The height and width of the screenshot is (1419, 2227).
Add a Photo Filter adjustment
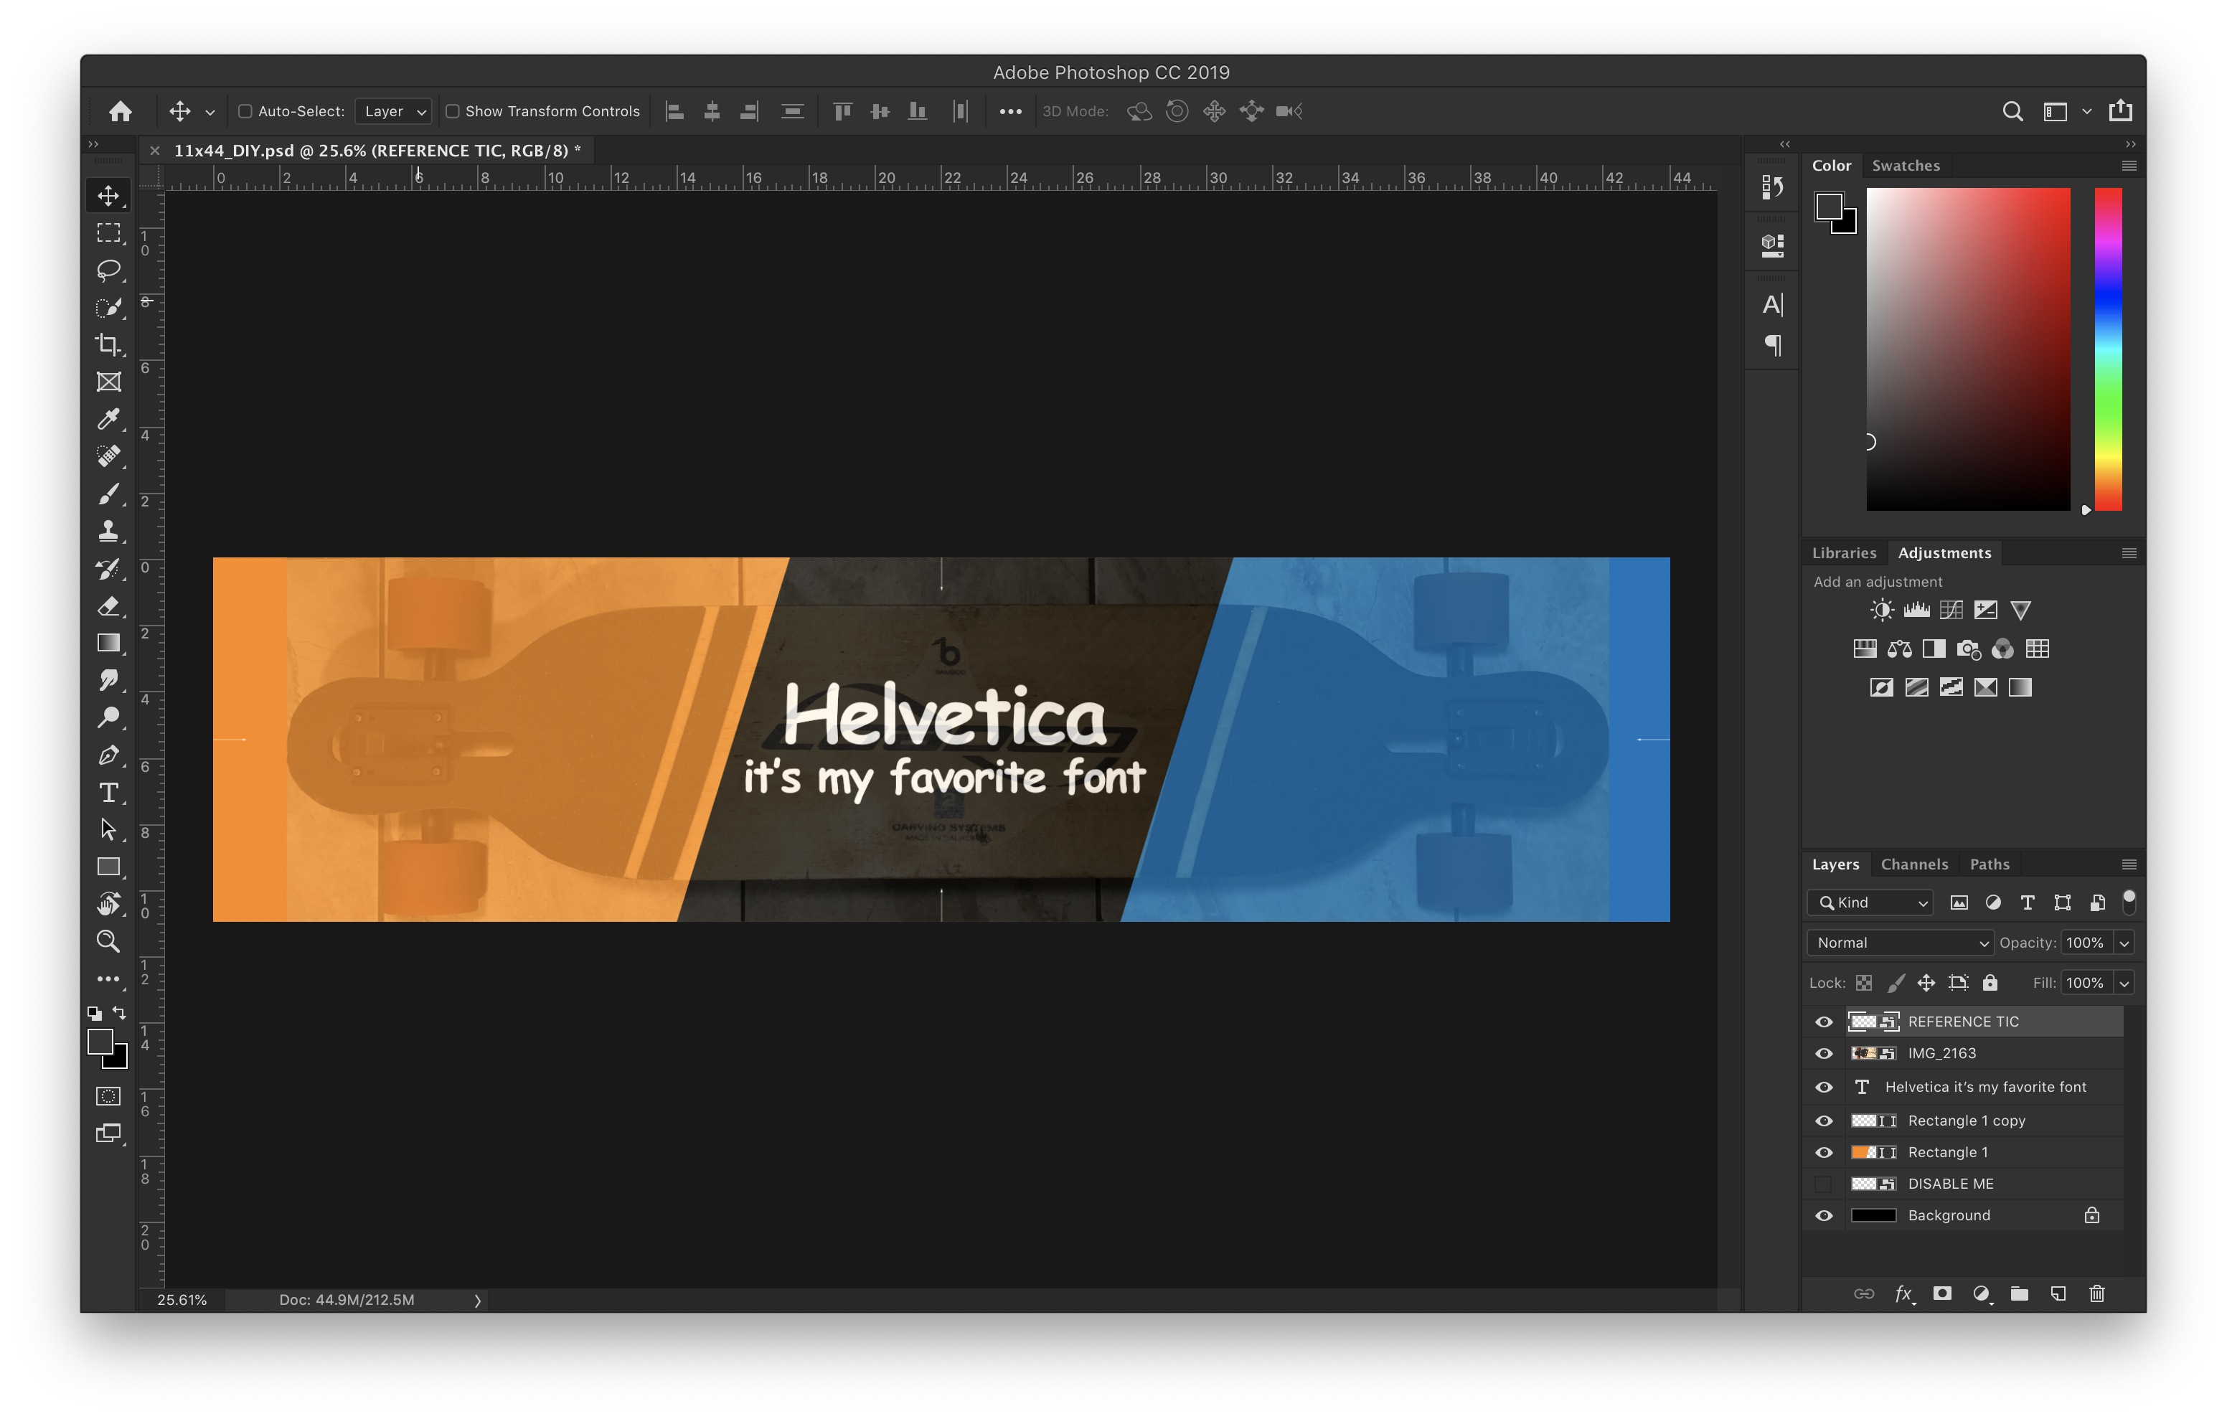[1968, 649]
